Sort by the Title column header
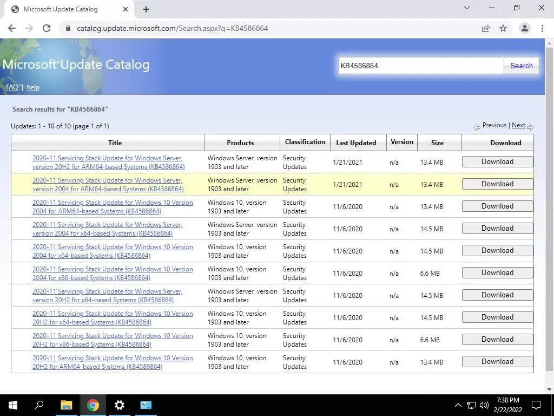Viewport: 554px width, 416px height. point(115,142)
